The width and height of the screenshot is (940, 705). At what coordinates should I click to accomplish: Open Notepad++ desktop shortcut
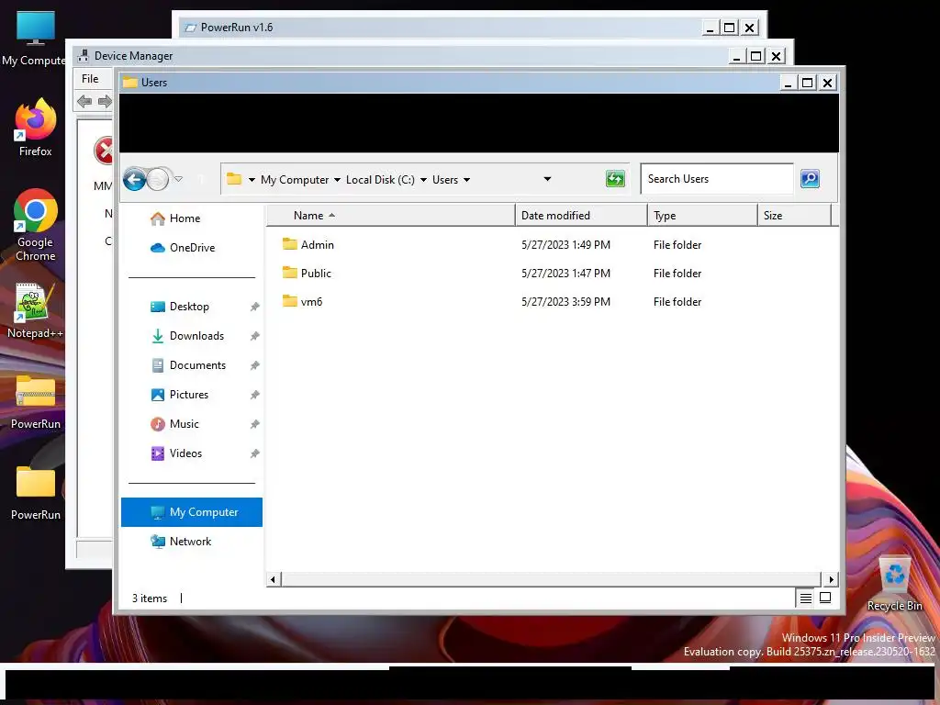[35, 310]
